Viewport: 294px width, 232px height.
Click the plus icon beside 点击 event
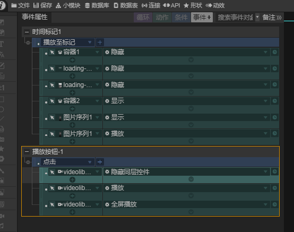point(100,162)
